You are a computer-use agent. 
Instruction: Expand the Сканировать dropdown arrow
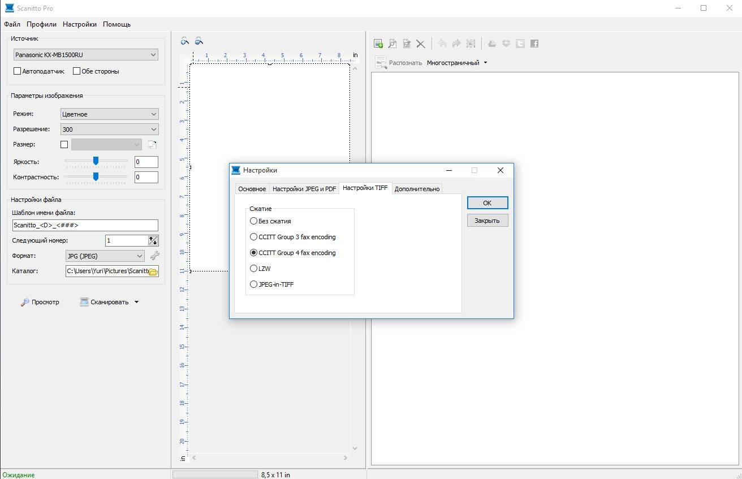136,302
